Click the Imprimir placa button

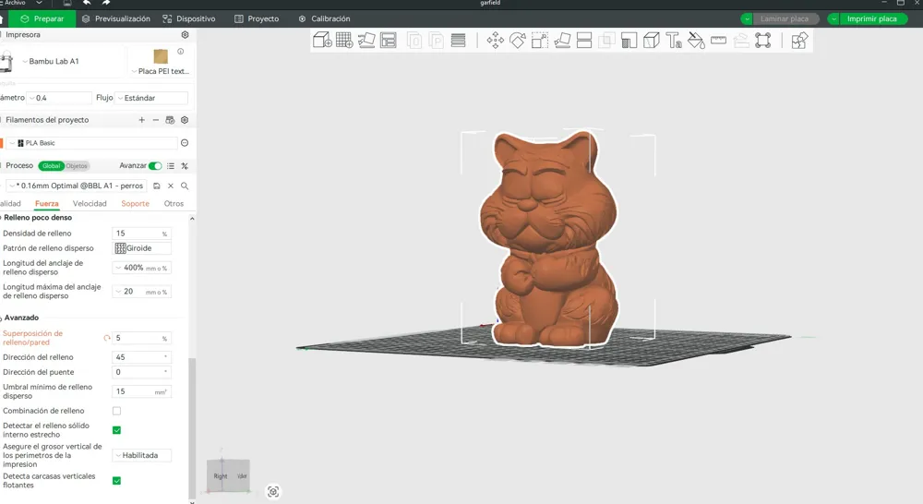[x=872, y=18]
